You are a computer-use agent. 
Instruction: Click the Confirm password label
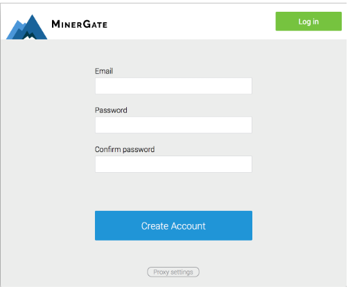point(125,149)
